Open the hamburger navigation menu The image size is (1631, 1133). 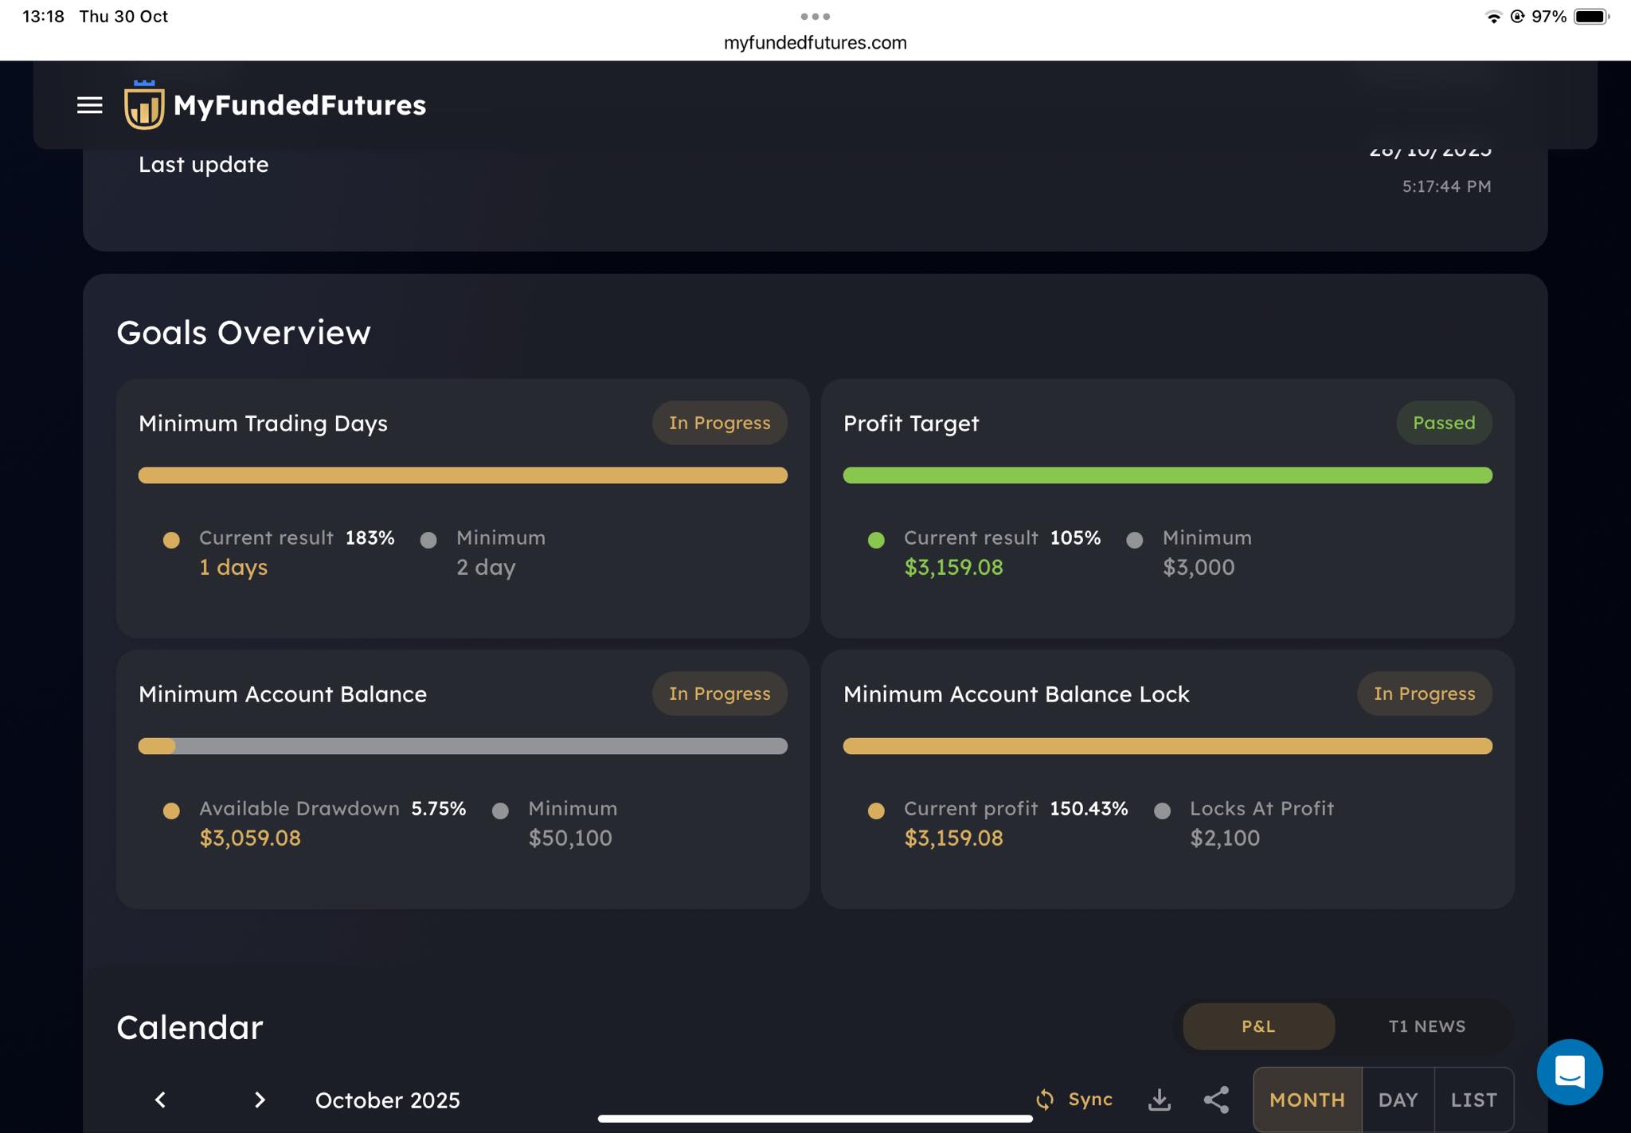(90, 105)
